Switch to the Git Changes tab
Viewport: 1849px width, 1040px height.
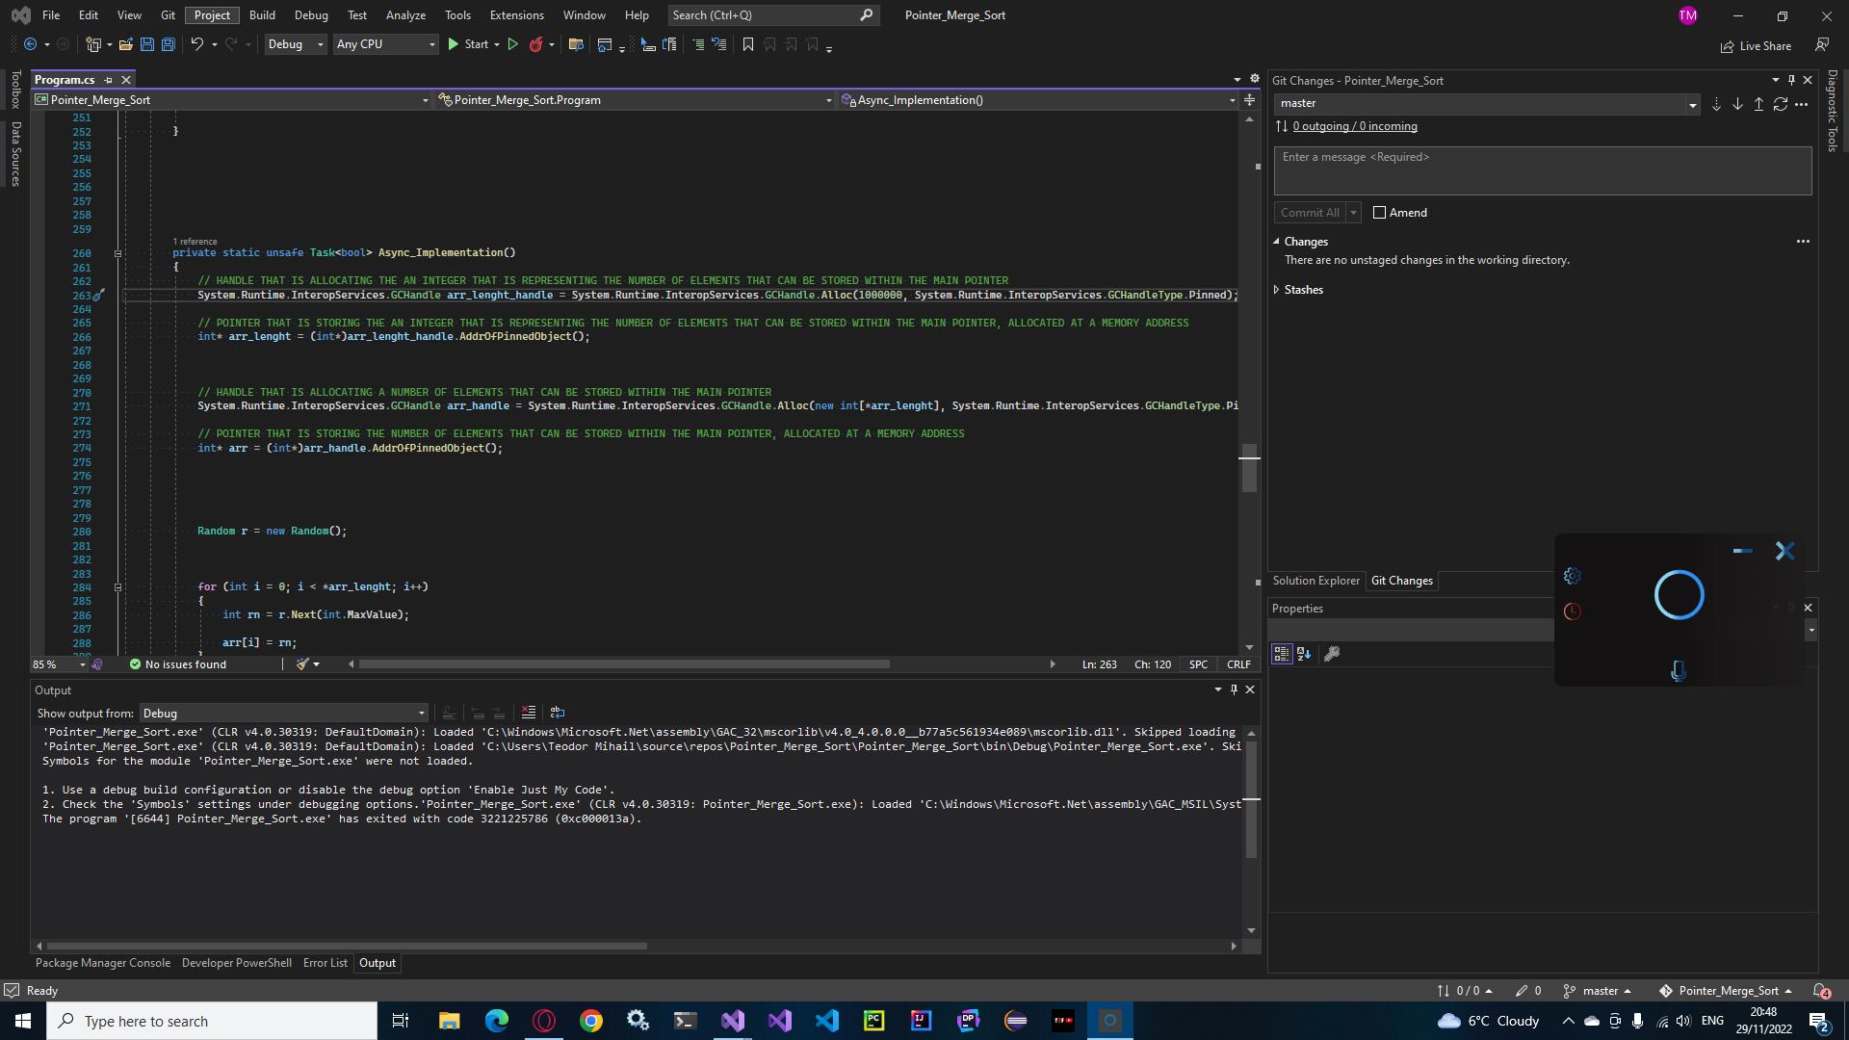coord(1402,581)
